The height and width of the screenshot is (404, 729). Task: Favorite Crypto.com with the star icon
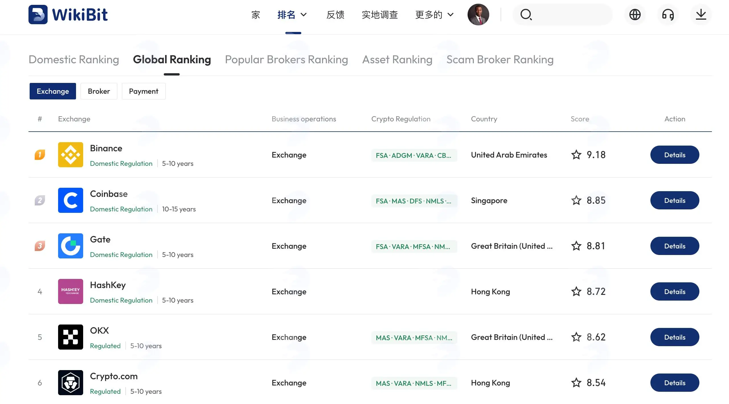tap(576, 383)
